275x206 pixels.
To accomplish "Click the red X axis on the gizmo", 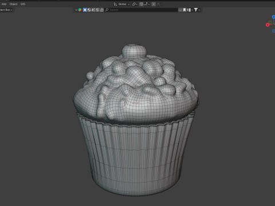I will (x=268, y=25).
